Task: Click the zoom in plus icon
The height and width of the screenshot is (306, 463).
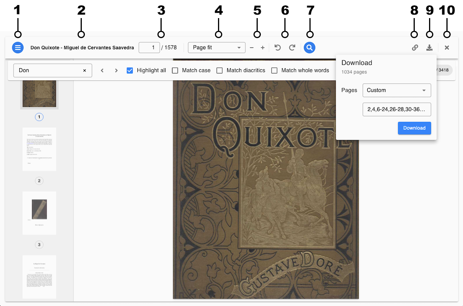Action: pyautogui.click(x=263, y=48)
